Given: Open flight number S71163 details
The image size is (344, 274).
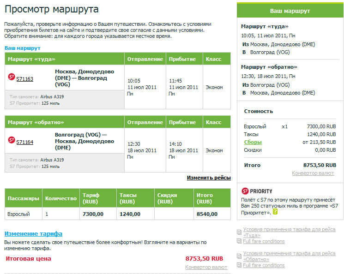Looking at the screenshot, I should tap(24, 79).
